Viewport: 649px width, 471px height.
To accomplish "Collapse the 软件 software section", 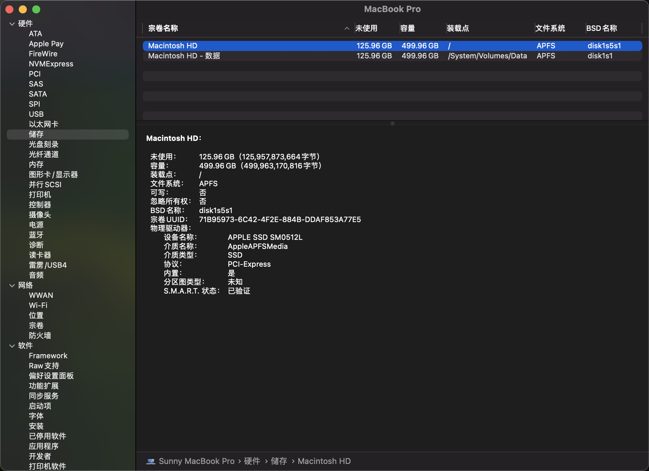I will coord(12,346).
